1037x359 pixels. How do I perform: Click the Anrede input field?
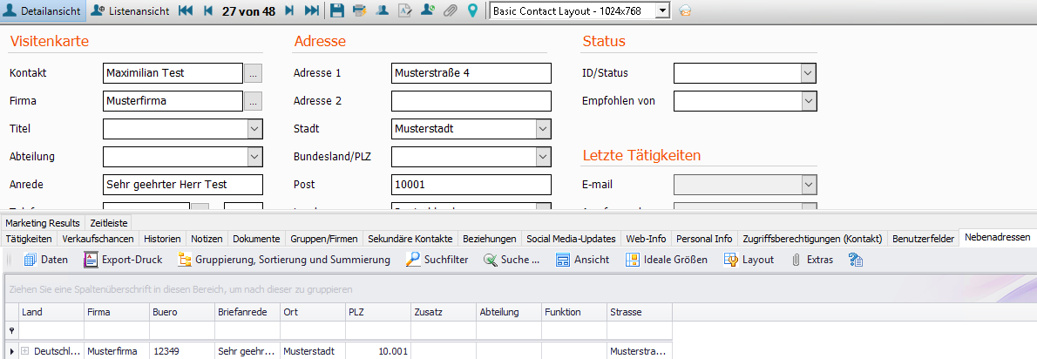[183, 185]
